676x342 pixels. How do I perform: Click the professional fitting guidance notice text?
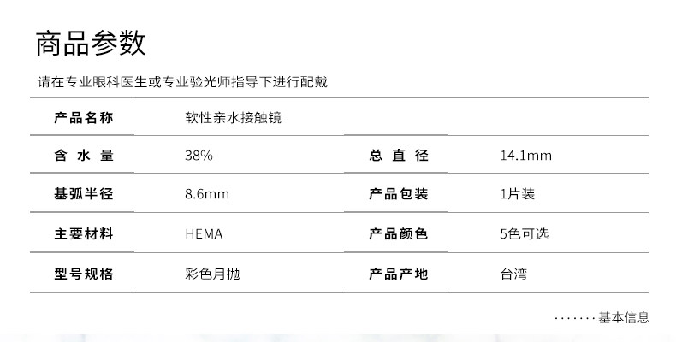coord(181,83)
